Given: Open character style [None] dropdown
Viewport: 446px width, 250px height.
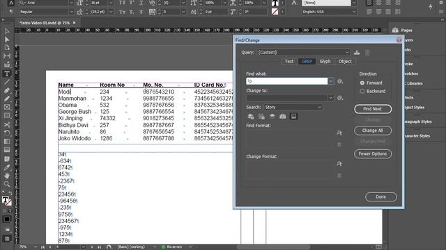Looking at the screenshot, I should coord(354,3).
